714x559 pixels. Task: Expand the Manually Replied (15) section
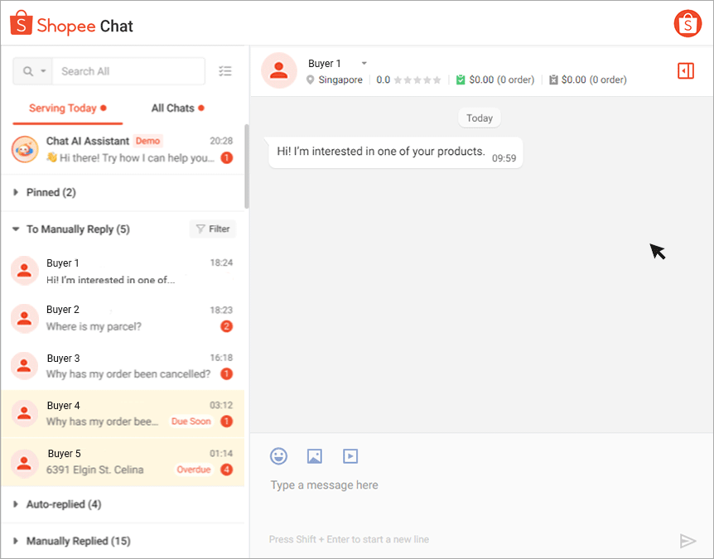pyautogui.click(x=123, y=542)
